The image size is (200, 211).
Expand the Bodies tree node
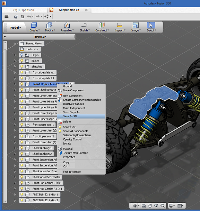[x=15, y=61]
